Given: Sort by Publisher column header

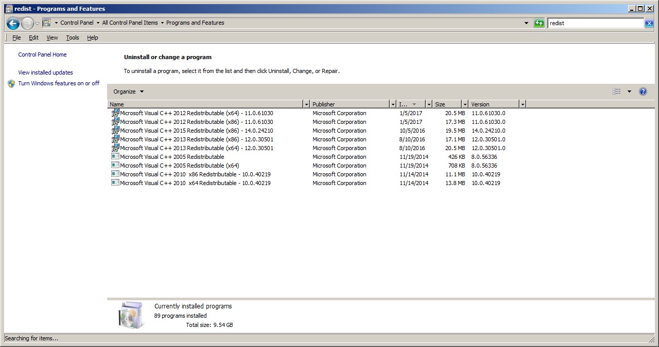Looking at the screenshot, I should pyautogui.click(x=351, y=104).
